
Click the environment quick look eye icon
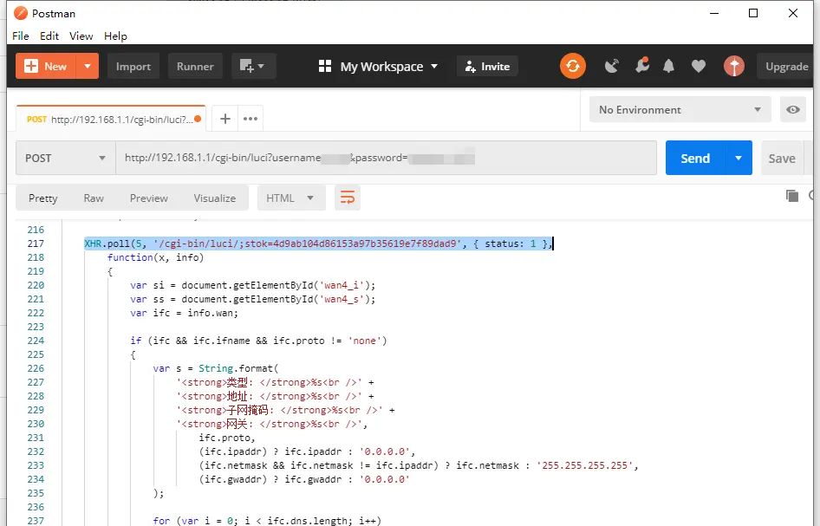793,110
